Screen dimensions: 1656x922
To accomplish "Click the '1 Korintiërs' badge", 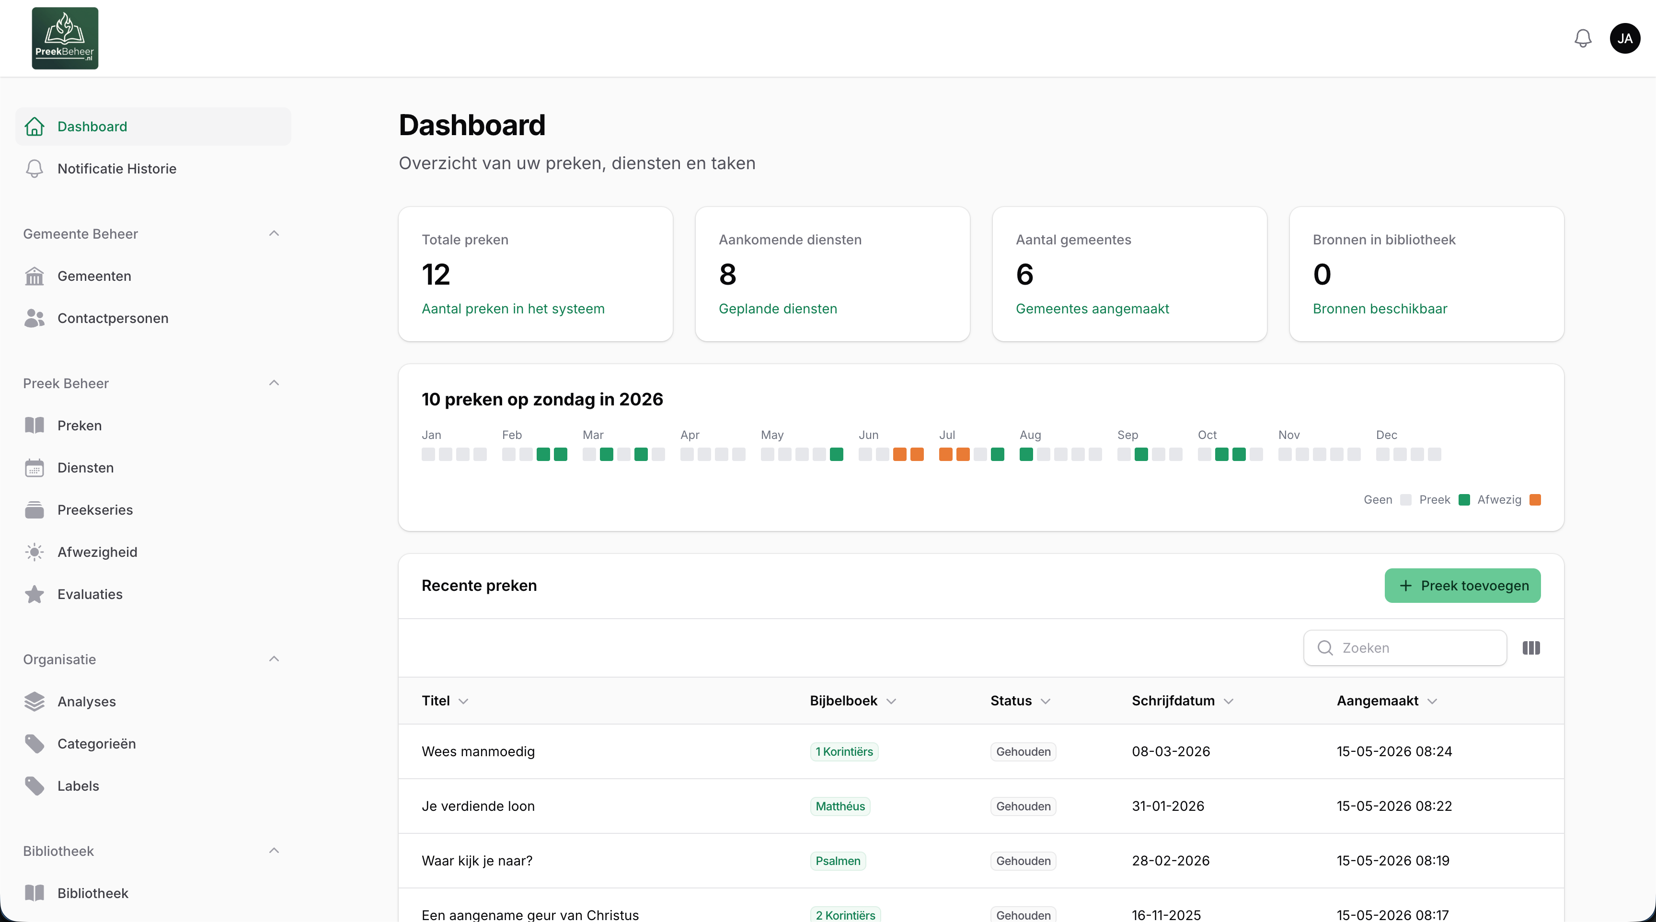I will point(844,751).
